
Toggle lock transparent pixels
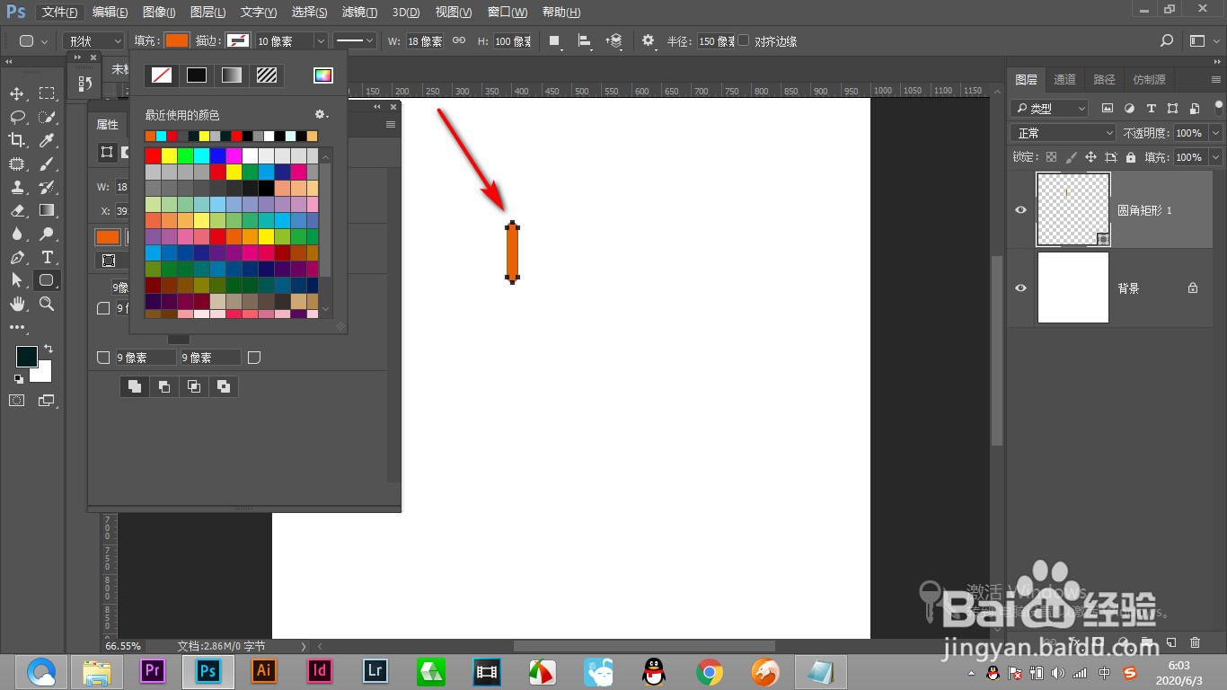1052,156
